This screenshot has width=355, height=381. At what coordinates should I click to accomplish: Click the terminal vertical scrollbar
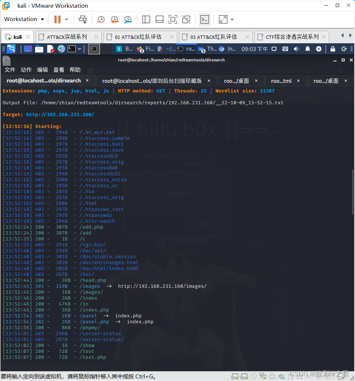(352, 192)
